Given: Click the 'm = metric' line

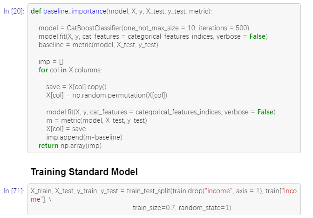Looking at the screenshot, I should (x=96, y=120).
